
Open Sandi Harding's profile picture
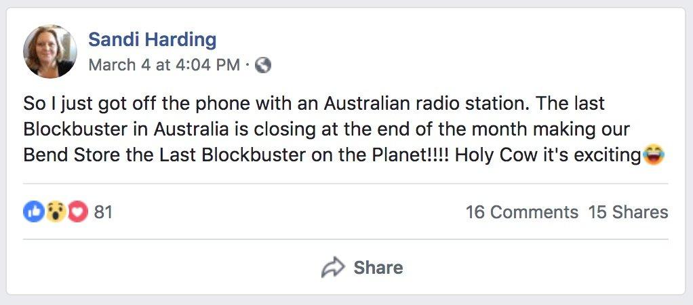[x=49, y=52]
